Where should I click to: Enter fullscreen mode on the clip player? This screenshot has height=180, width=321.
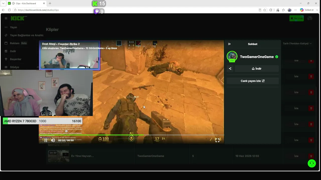tap(217, 140)
